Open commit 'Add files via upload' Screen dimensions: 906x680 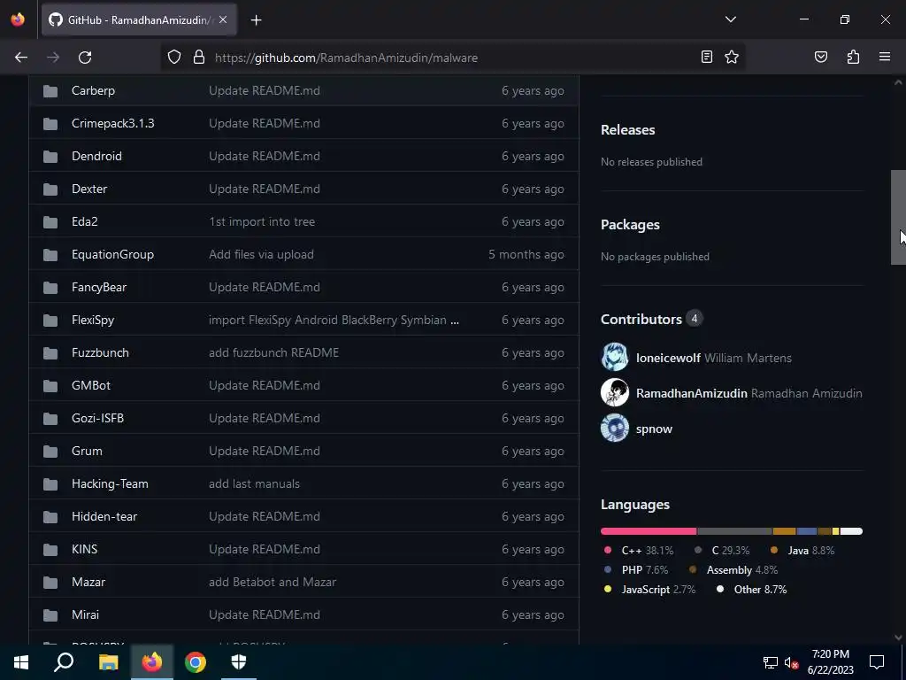click(261, 254)
